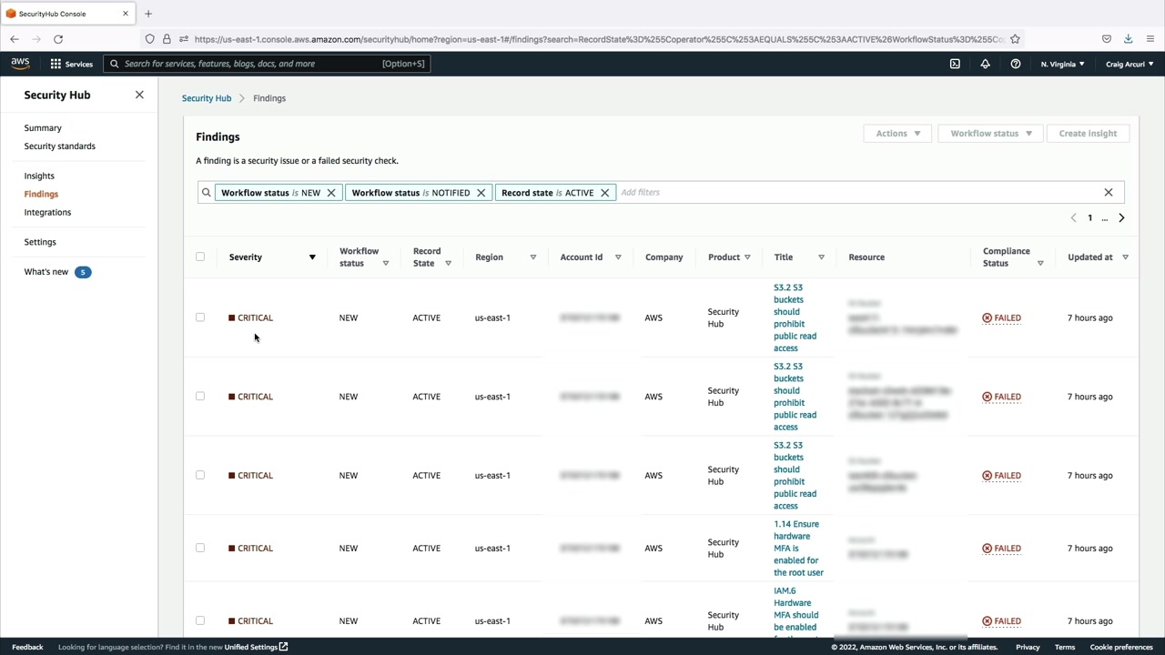Open the notifications bell

tap(985, 64)
